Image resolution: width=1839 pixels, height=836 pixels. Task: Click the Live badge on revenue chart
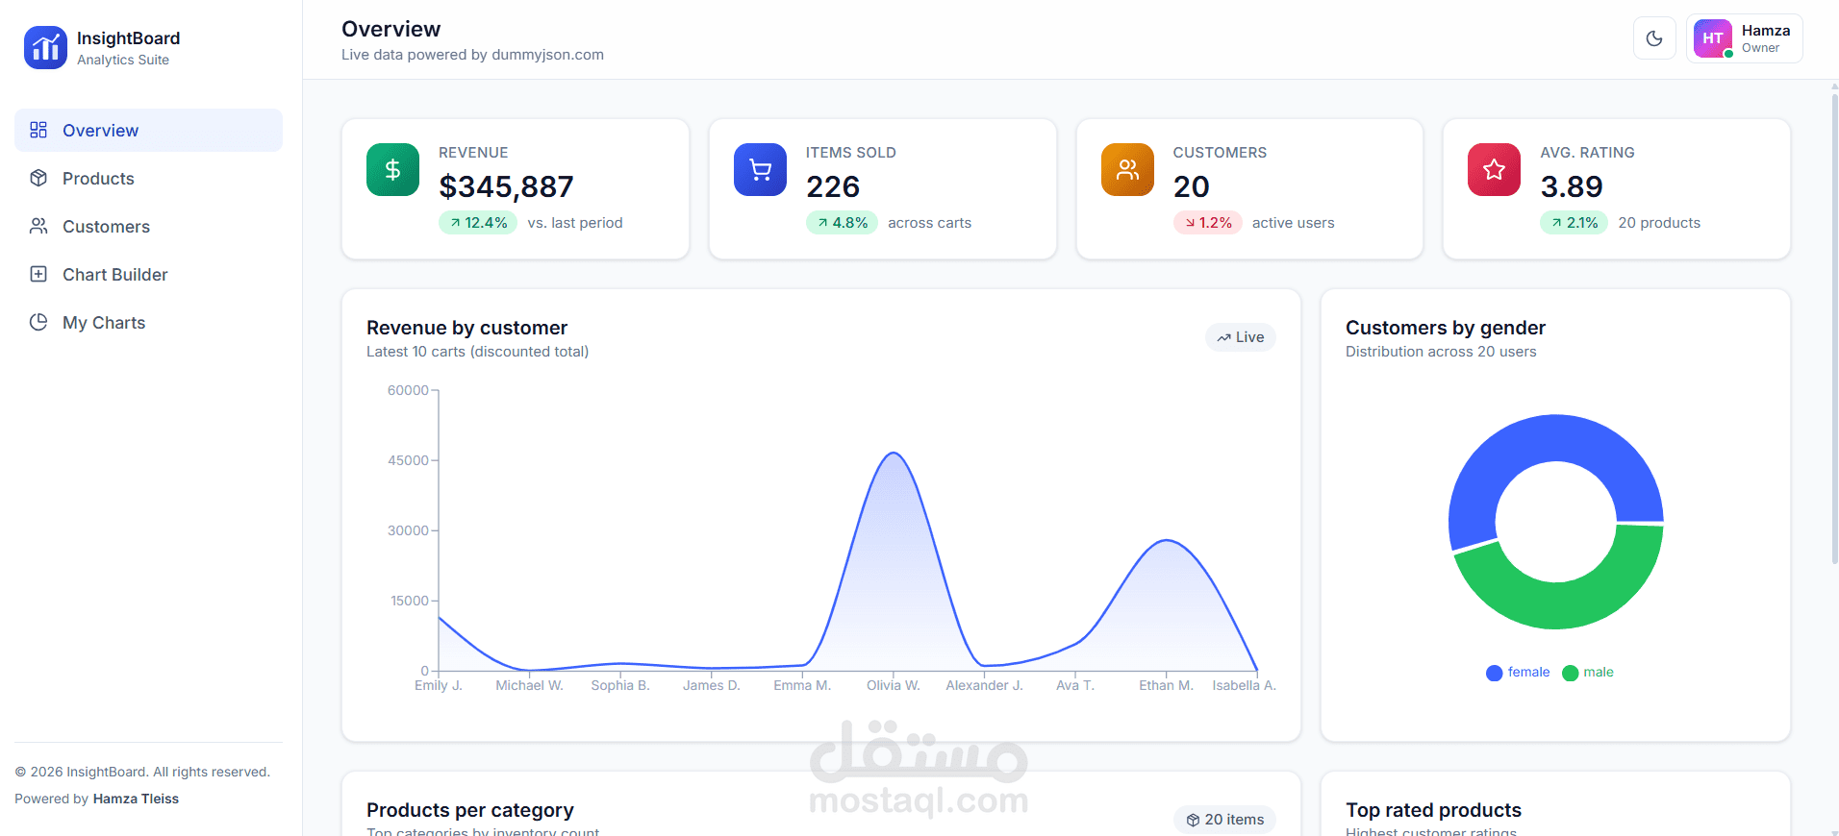(x=1241, y=337)
